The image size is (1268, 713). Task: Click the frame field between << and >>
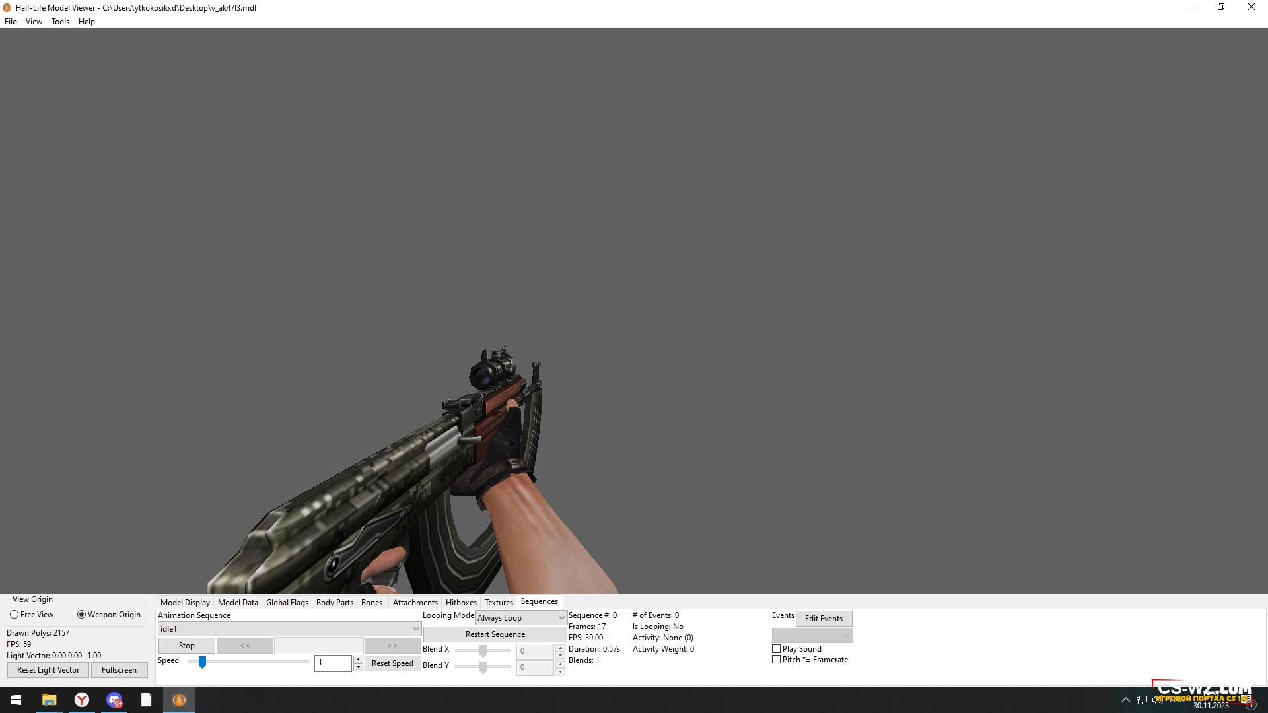click(x=319, y=646)
